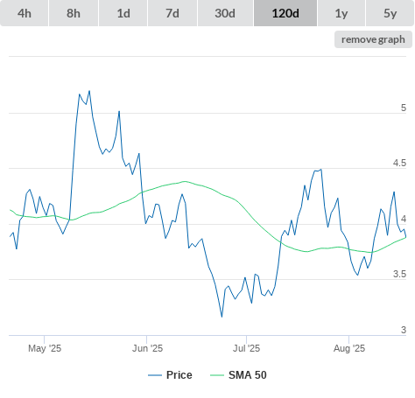Click the remove graph button
Image resolution: width=415 pixels, height=398 pixels.
(x=373, y=39)
